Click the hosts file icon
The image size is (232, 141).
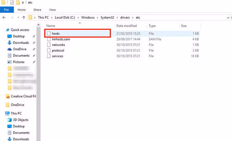point(49,33)
